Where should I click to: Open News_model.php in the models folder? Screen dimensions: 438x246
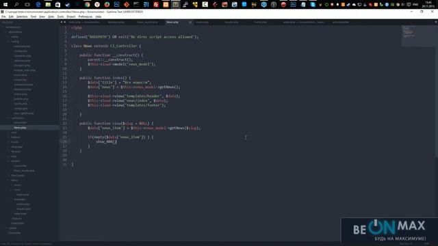(24, 170)
